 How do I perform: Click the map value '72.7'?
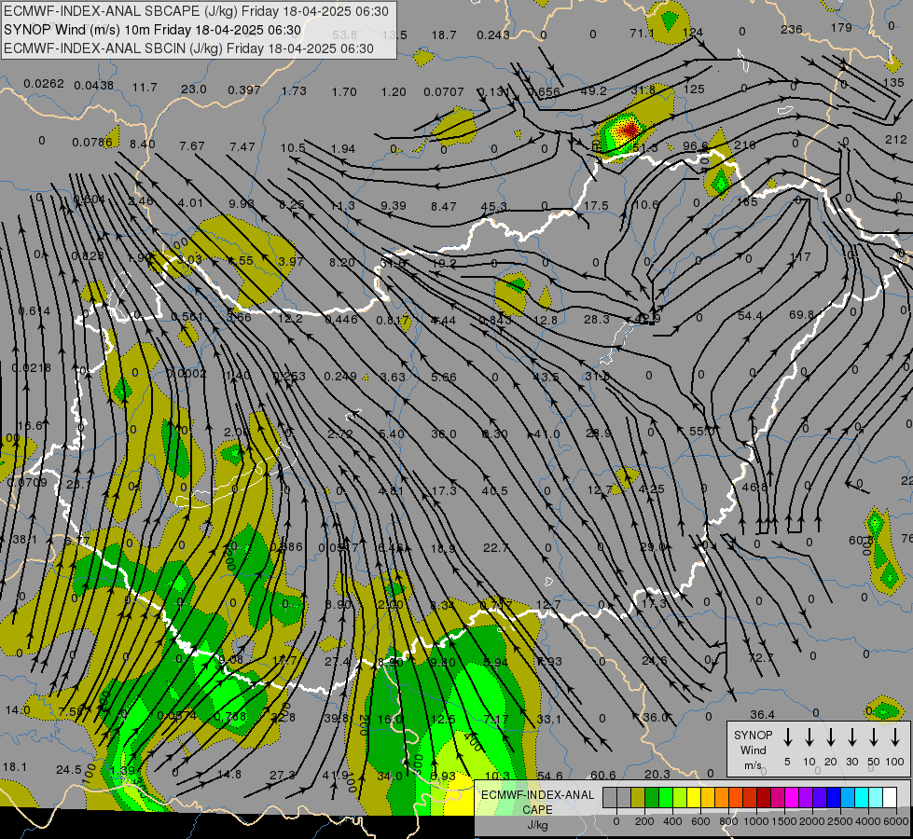click(x=760, y=657)
